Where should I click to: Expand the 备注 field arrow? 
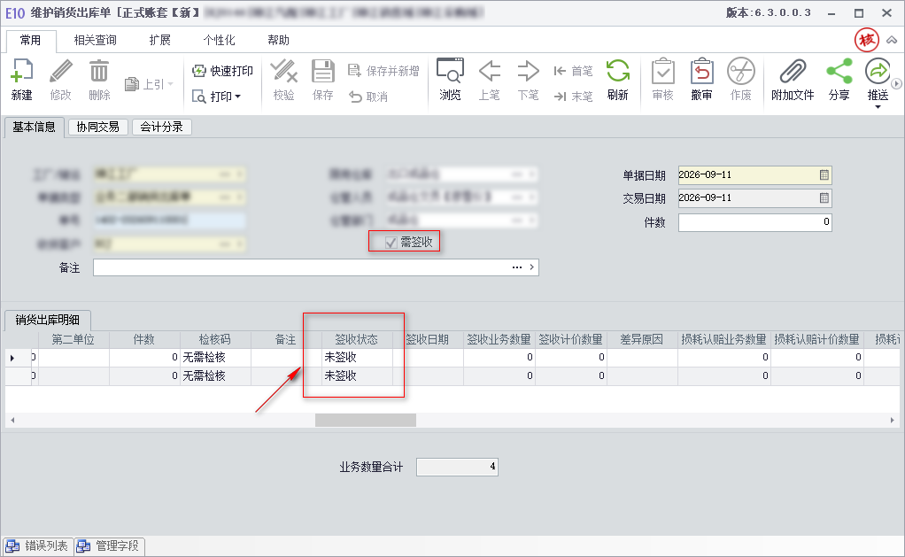point(531,267)
